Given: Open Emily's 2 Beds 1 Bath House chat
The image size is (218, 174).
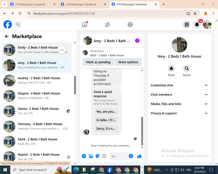Looking at the screenshot, I should click(x=37, y=50).
